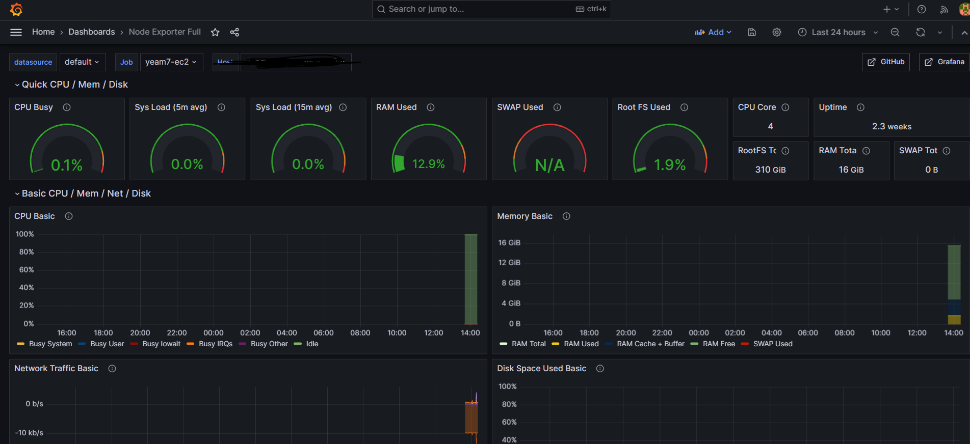970x444 pixels.
Task: Zoom out time range icon
Action: tap(895, 32)
